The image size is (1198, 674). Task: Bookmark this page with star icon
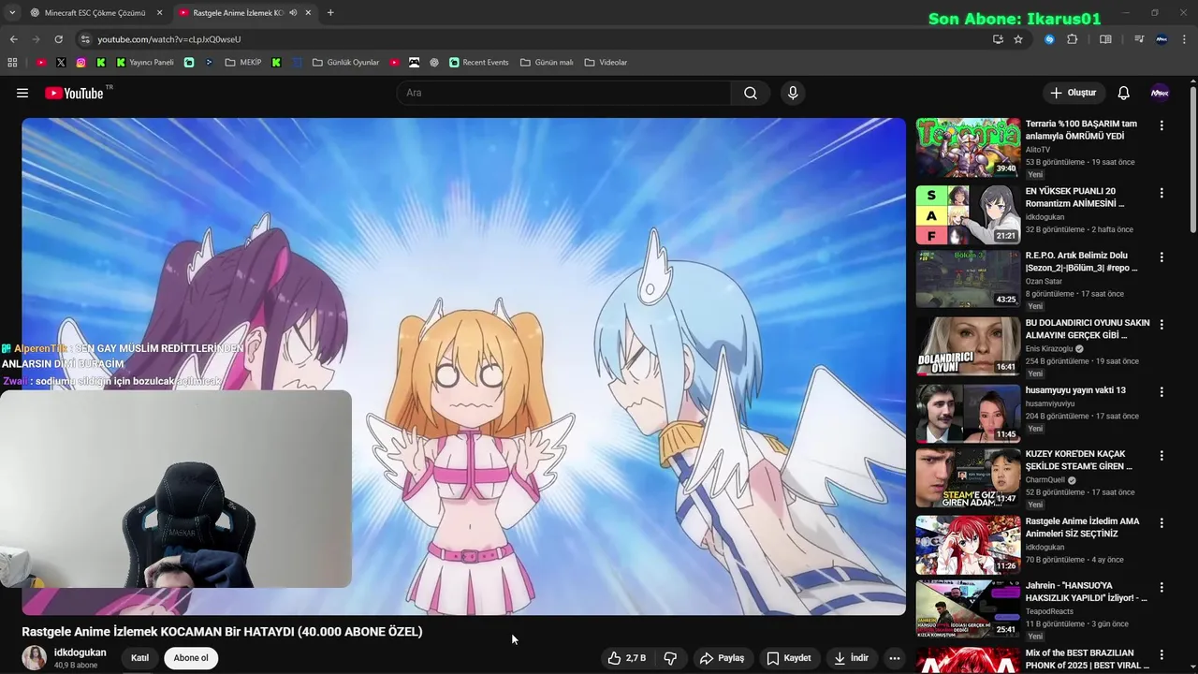point(1018,39)
